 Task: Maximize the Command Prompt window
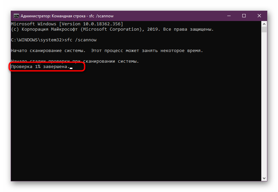(244, 16)
